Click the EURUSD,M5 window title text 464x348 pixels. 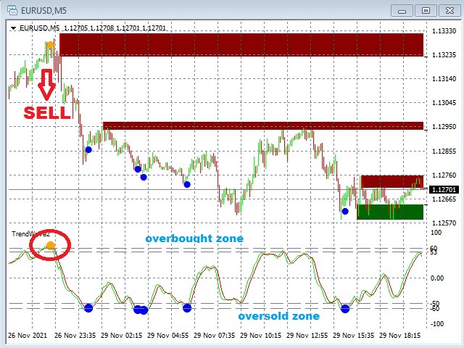43,11
